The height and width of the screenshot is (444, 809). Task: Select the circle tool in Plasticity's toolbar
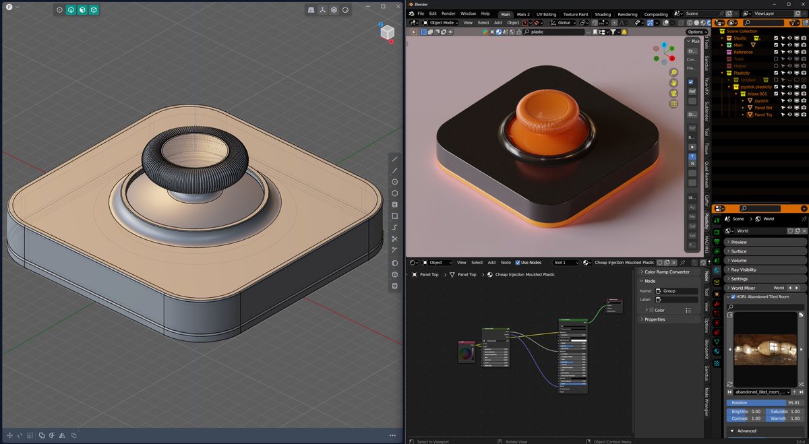(395, 182)
